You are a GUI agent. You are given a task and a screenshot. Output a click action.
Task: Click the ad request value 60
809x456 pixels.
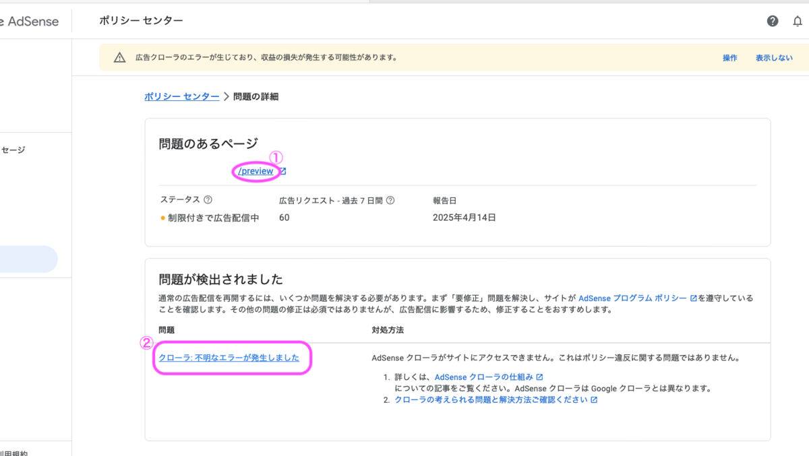[284, 218]
